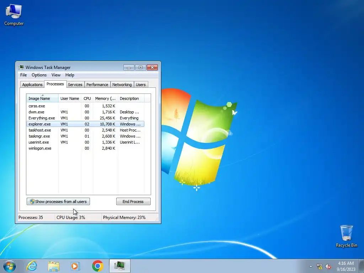Switch to the Networking tab

point(122,85)
